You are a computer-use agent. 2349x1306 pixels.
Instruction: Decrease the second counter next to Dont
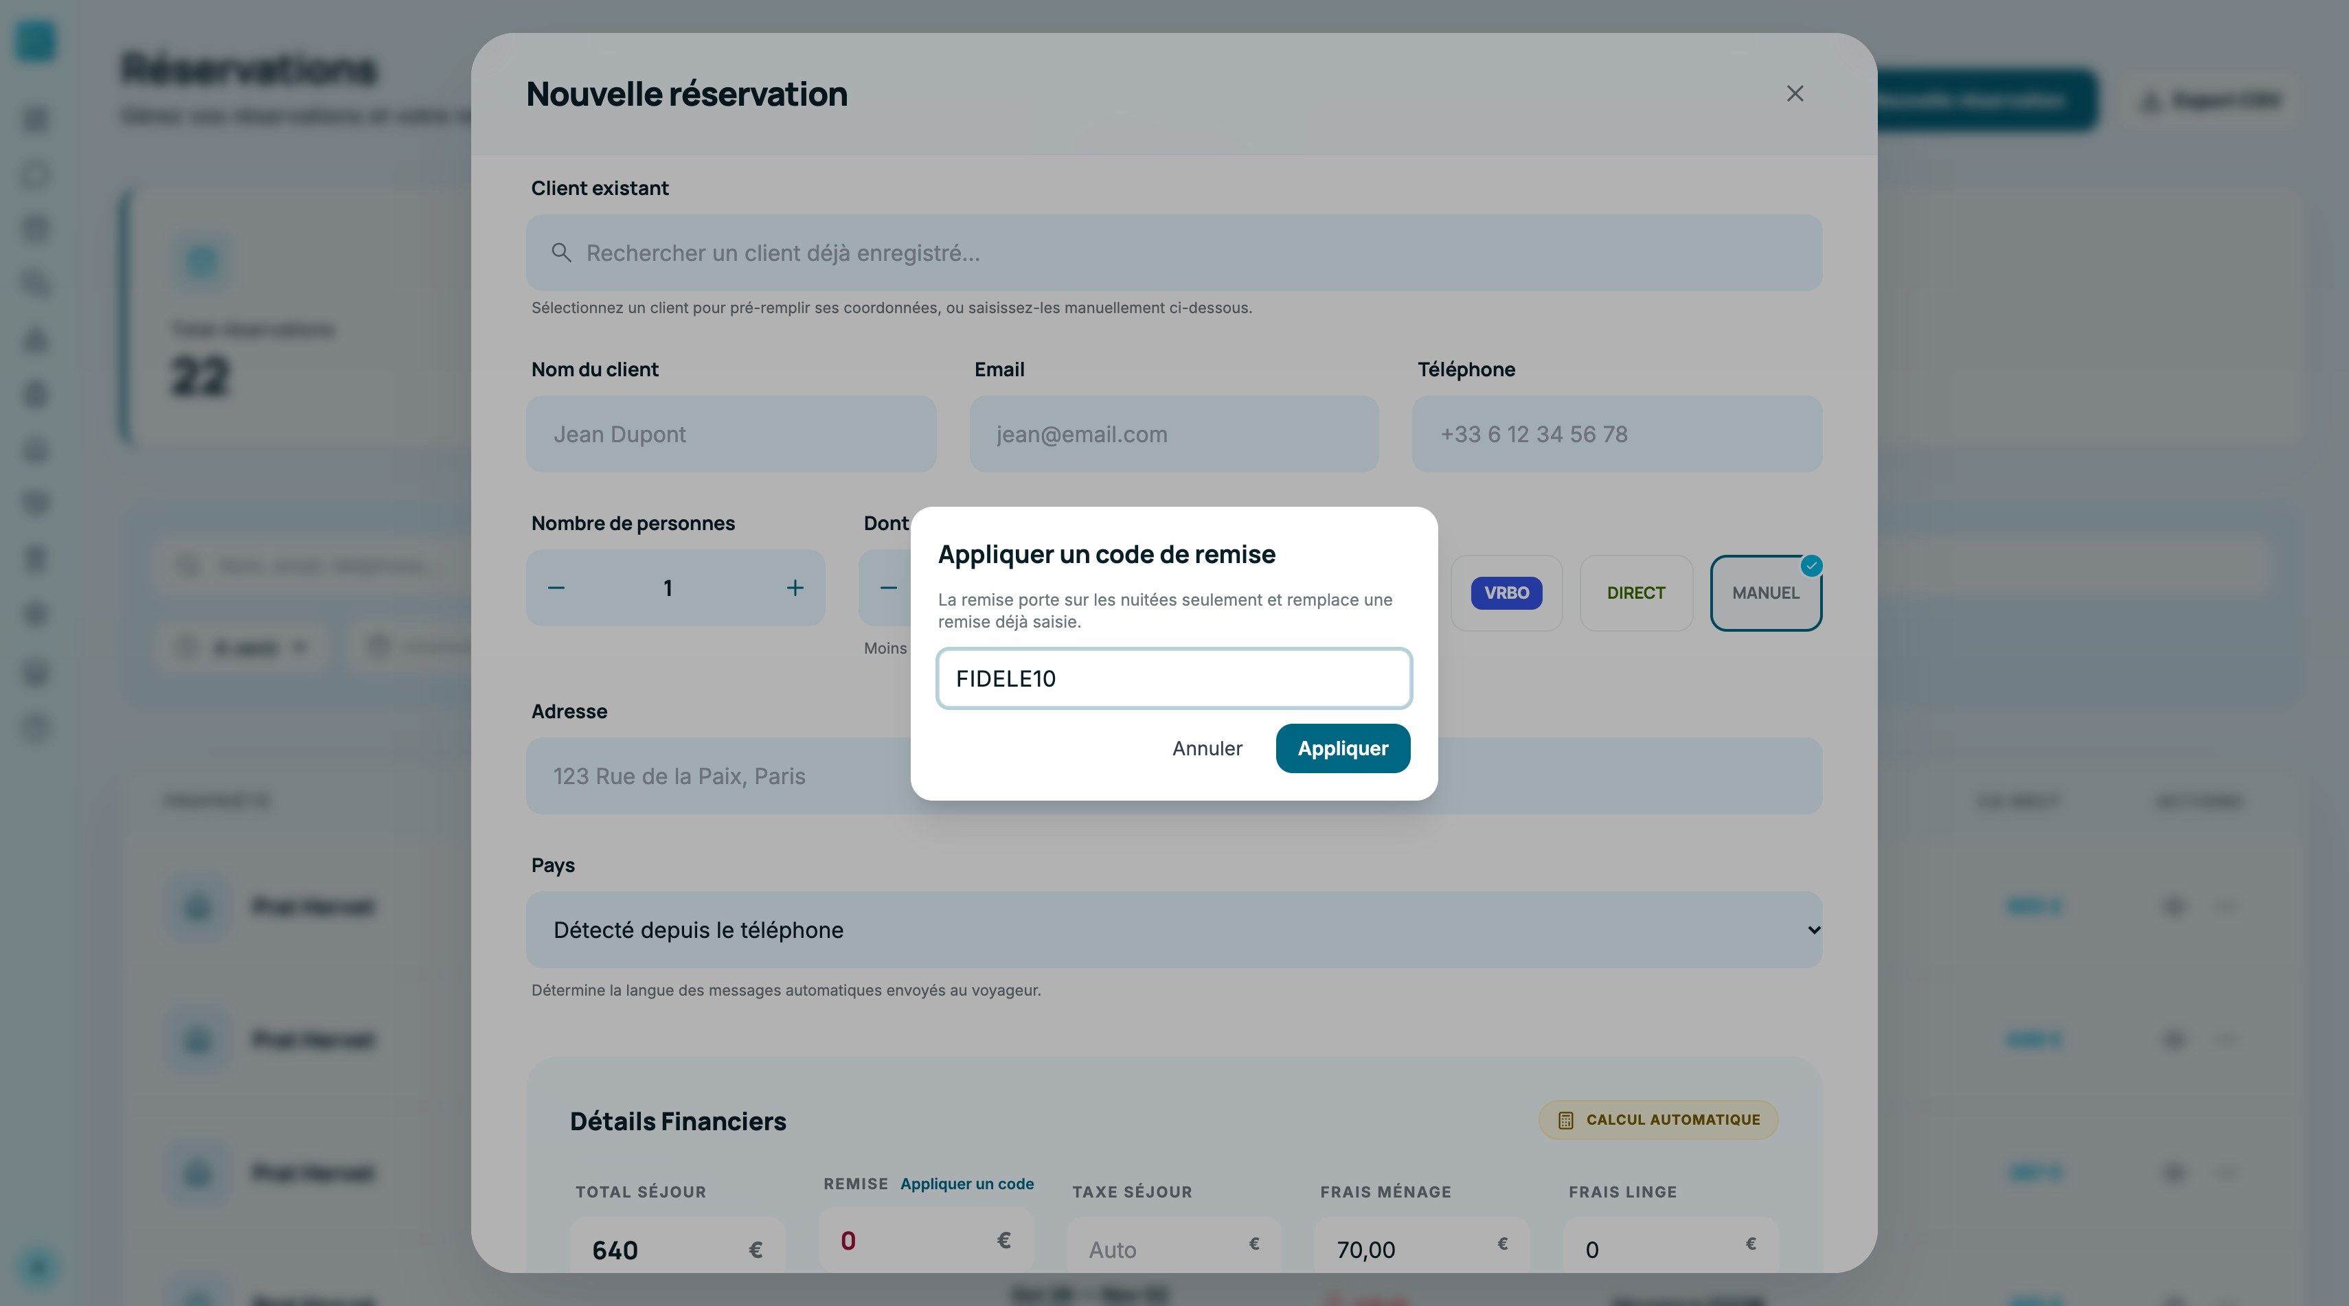pyautogui.click(x=888, y=588)
